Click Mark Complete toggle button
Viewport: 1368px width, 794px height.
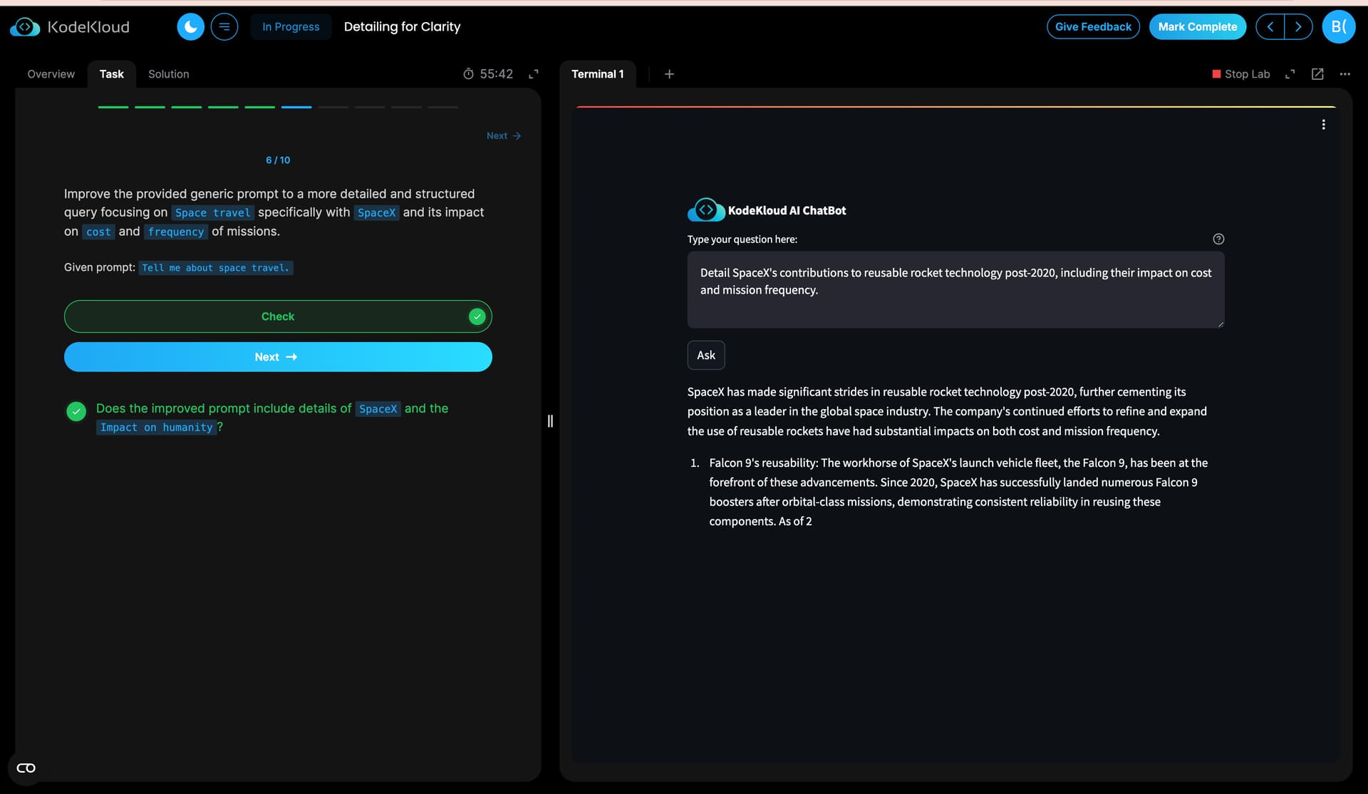[1197, 27]
